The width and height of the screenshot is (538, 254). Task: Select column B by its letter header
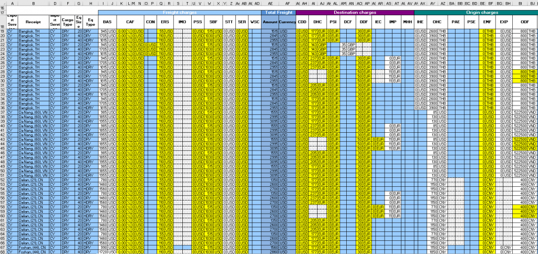(34, 3)
